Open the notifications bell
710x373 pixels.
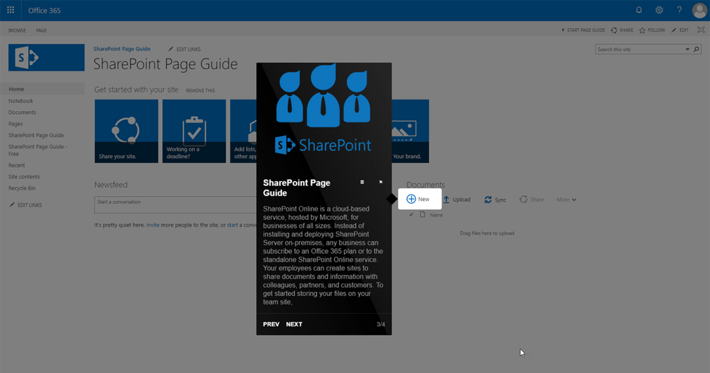(638, 9)
